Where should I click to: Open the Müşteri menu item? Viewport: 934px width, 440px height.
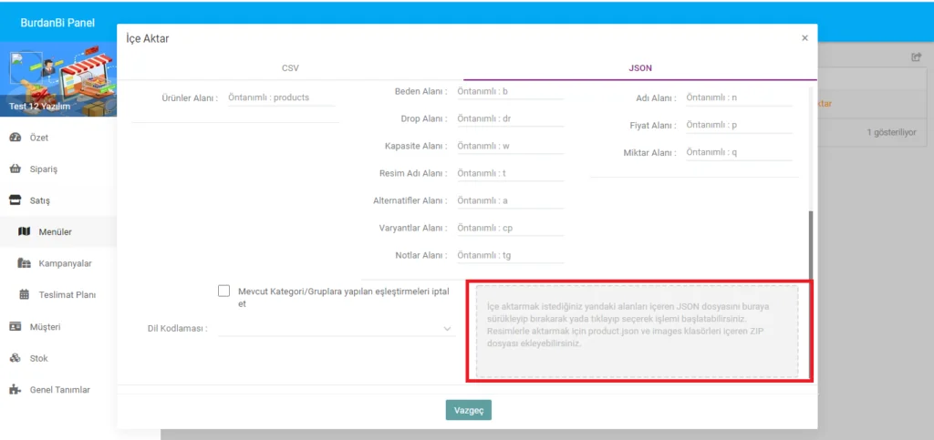(58, 326)
